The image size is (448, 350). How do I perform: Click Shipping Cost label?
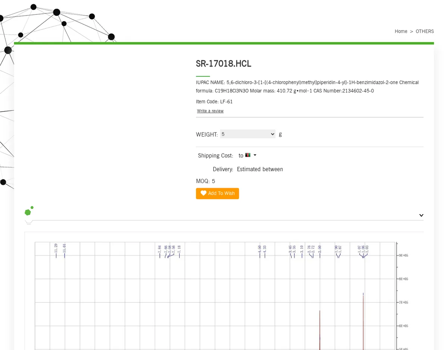[x=215, y=156]
